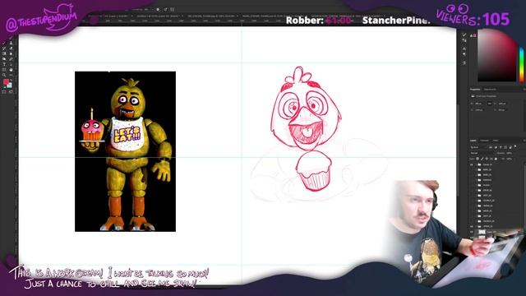Expand the third layer group from the top

(x=476, y=175)
